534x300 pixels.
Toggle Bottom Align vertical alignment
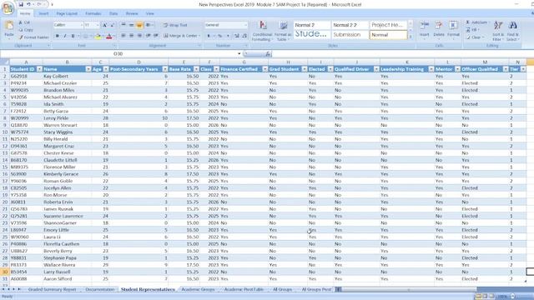click(139, 25)
